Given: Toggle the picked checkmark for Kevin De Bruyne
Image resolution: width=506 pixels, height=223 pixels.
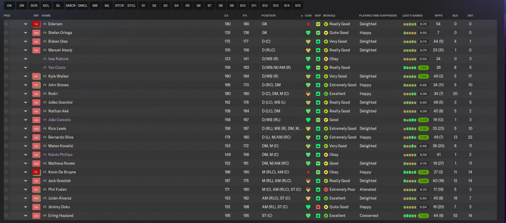Looking at the screenshot, I should (x=6, y=172).
